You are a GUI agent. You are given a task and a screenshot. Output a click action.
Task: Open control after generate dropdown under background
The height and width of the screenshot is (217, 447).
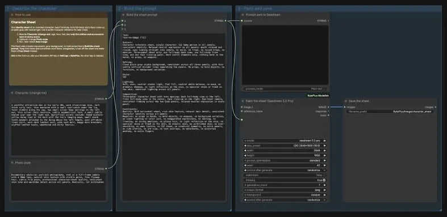(285, 200)
